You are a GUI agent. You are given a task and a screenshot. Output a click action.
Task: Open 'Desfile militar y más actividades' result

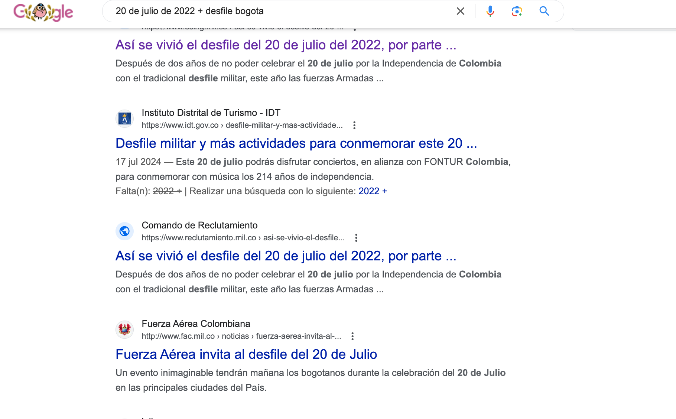pos(296,143)
